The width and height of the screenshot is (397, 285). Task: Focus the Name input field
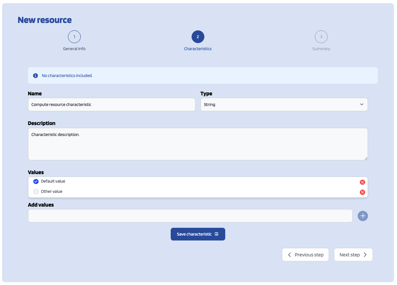coord(112,105)
